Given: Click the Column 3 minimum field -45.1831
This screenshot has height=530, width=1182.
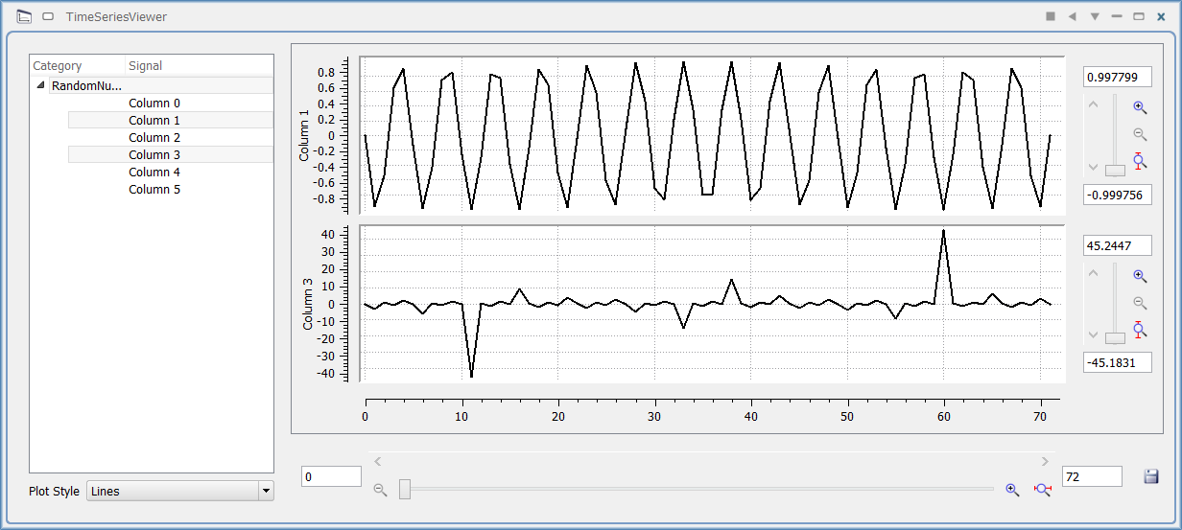Looking at the screenshot, I should pos(1118,363).
